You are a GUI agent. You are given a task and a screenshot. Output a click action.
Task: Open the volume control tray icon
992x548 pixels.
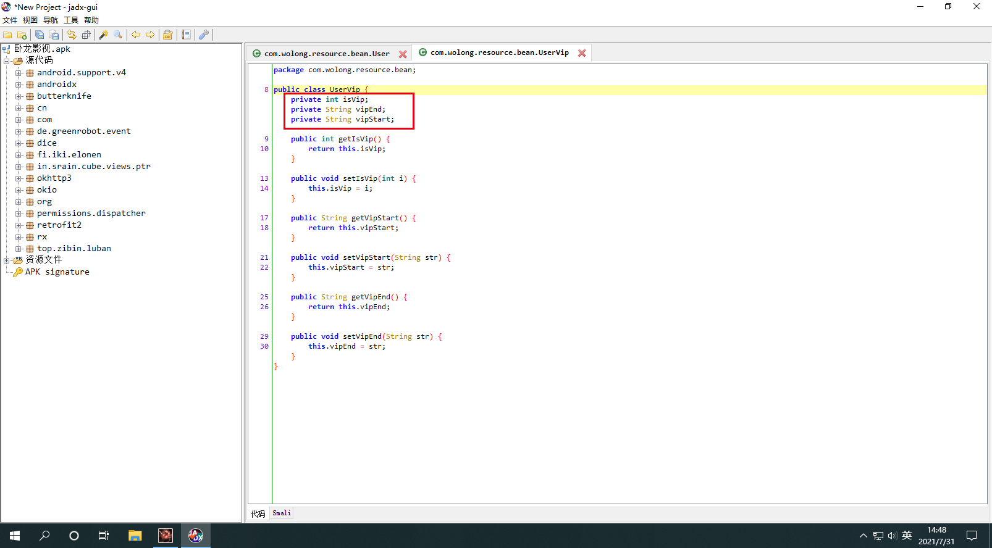893,536
